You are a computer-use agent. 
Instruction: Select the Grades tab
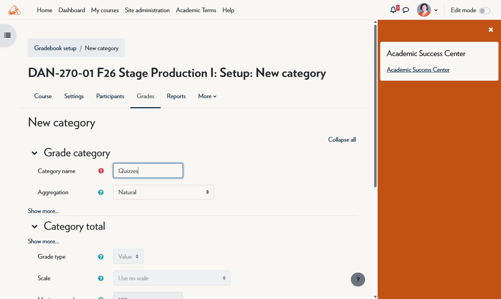pos(146,96)
